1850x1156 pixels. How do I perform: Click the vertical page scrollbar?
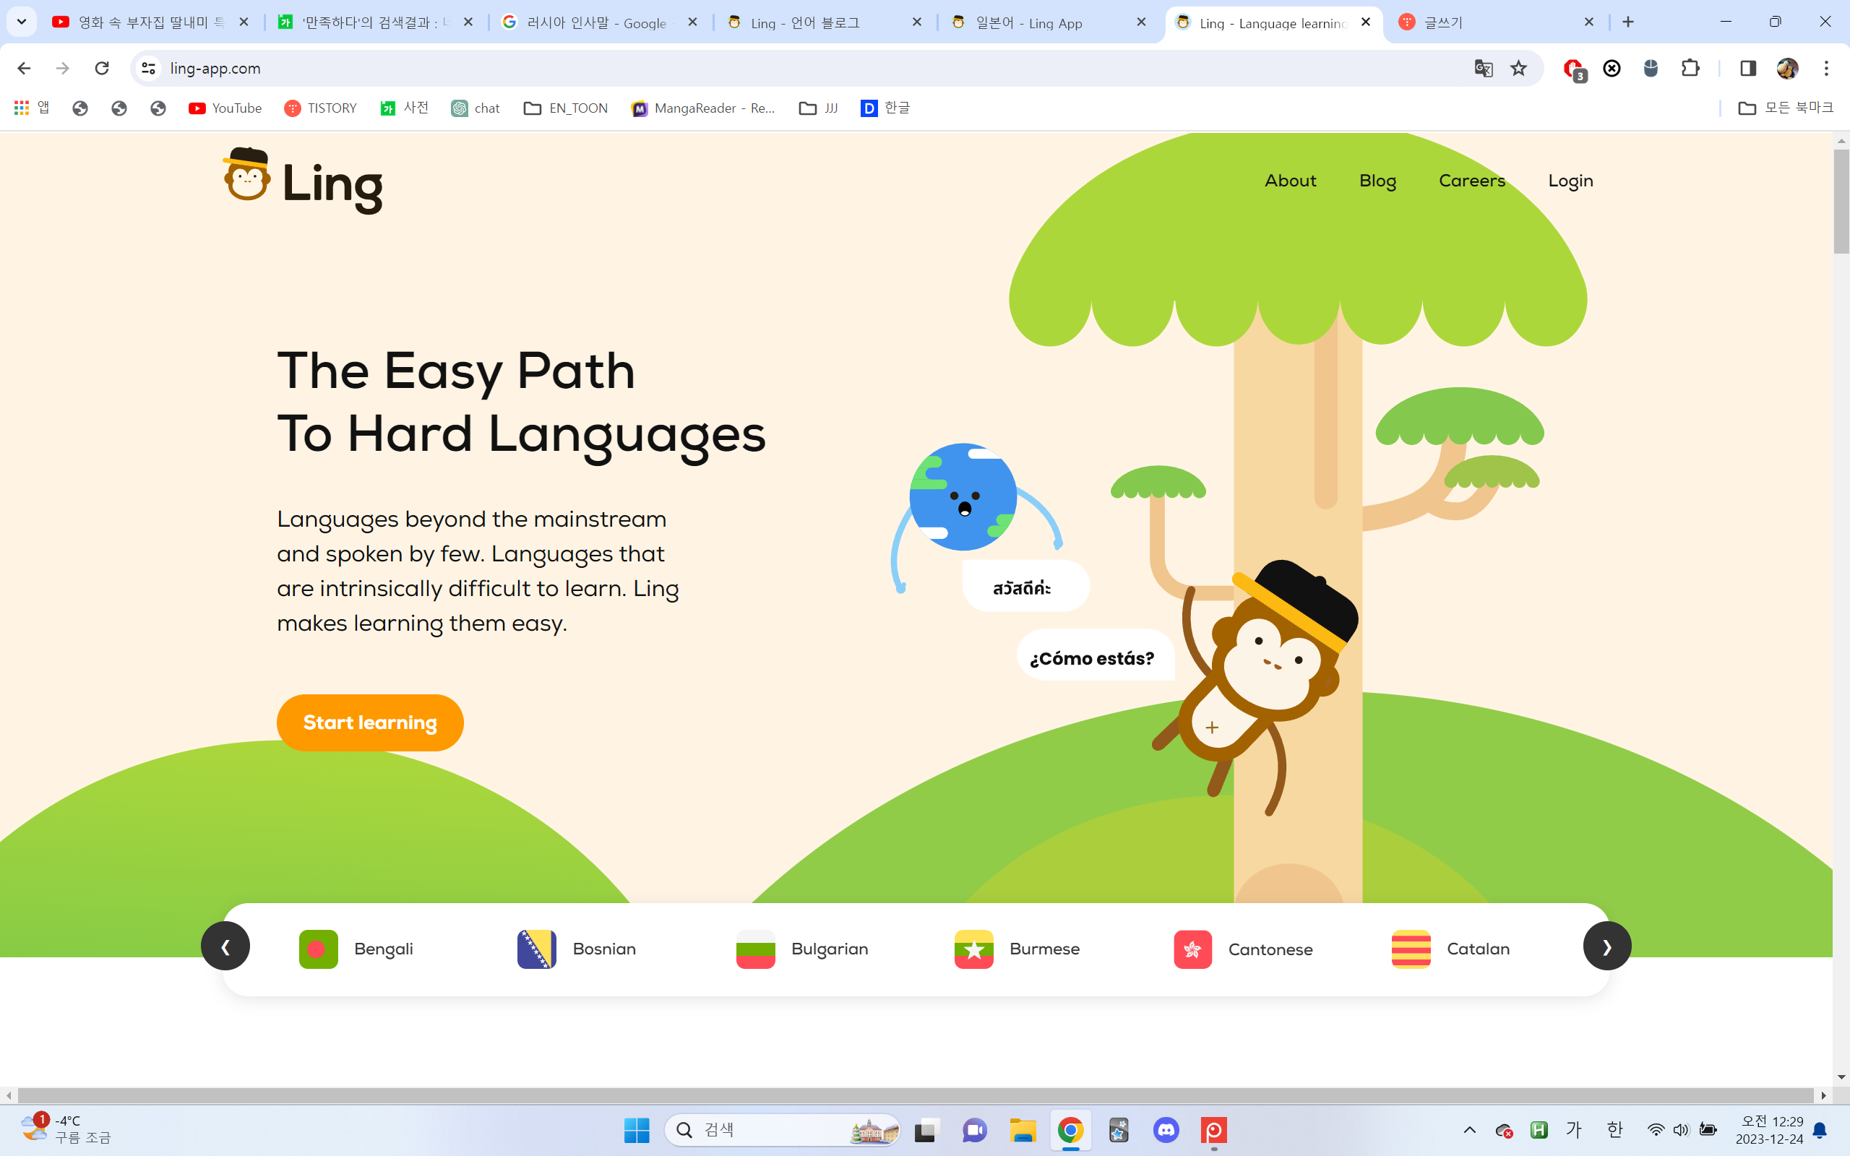1841,202
